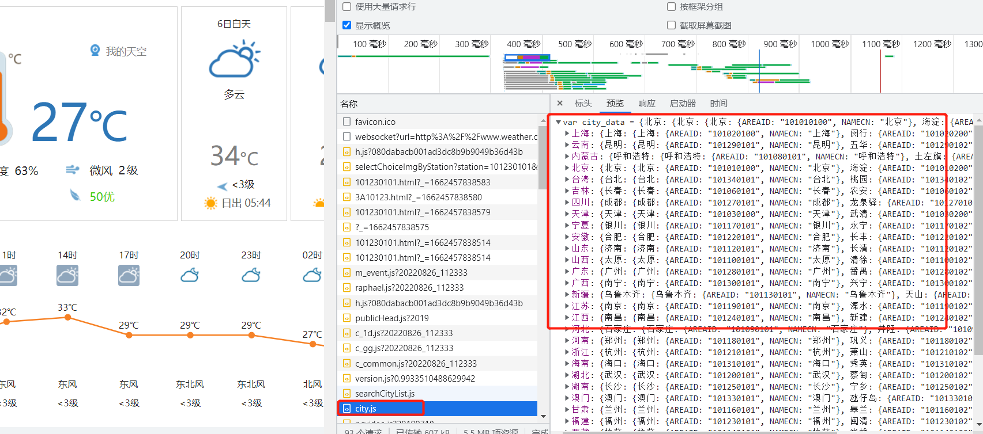Viewport: 983px width, 434px height.
Task: Click the 20时 night cloud icon
Action: pyautogui.click(x=190, y=275)
